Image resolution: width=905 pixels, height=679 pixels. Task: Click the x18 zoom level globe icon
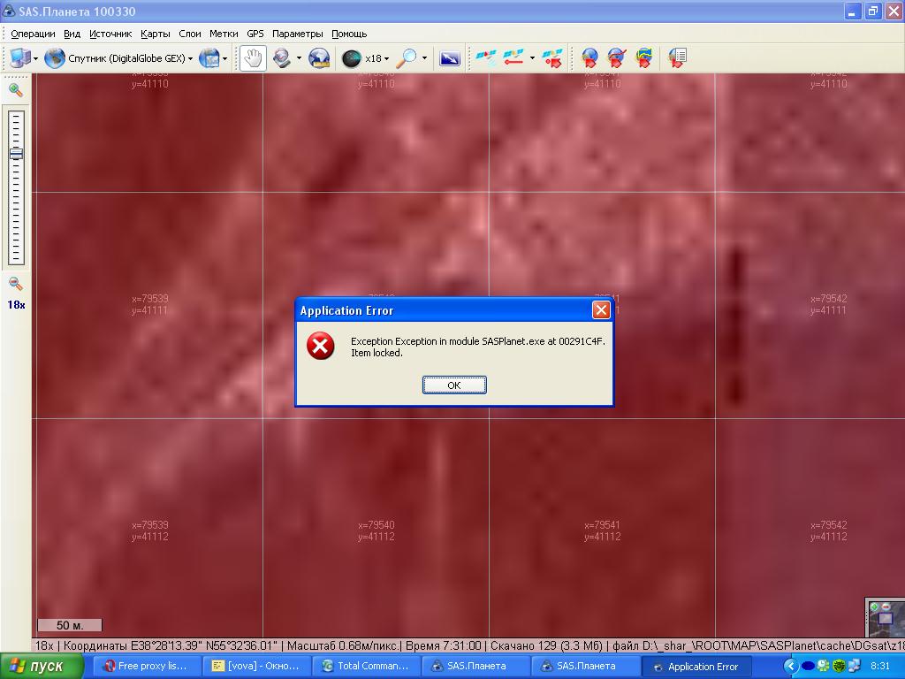pos(352,58)
